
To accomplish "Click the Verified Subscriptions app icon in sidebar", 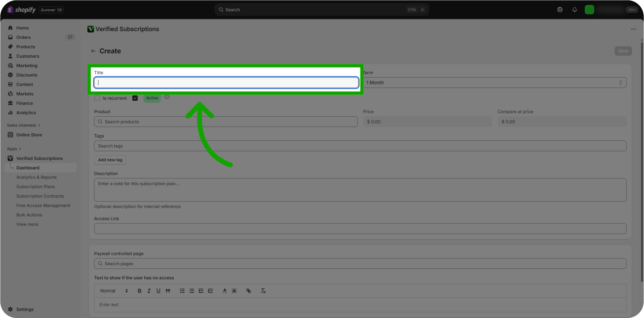I will [10, 158].
